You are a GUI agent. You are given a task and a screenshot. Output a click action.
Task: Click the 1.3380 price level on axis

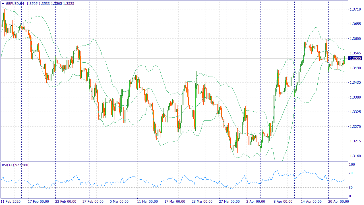355,97
